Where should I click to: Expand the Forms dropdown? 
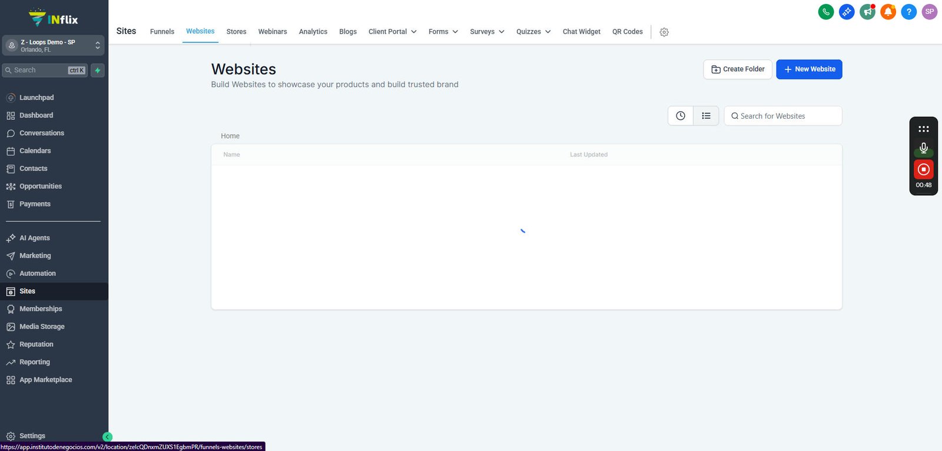[443, 32]
